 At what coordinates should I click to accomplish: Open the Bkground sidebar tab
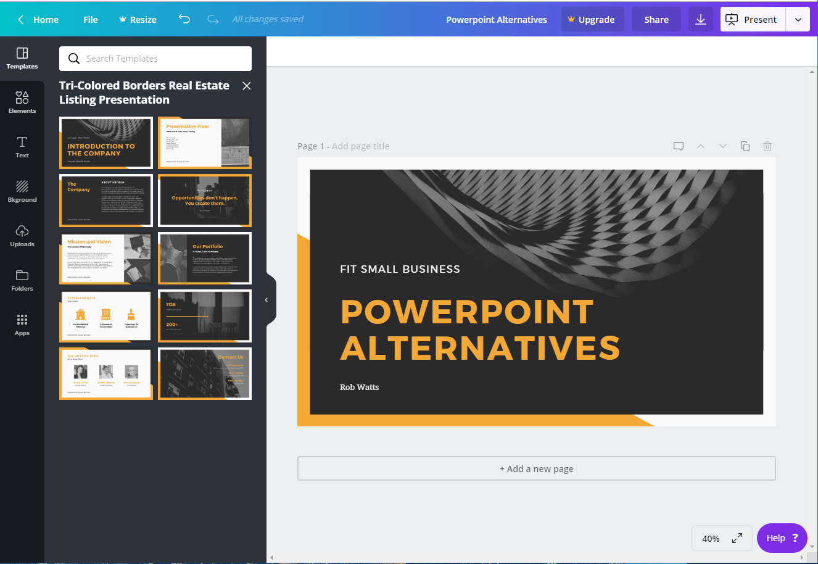(22, 192)
